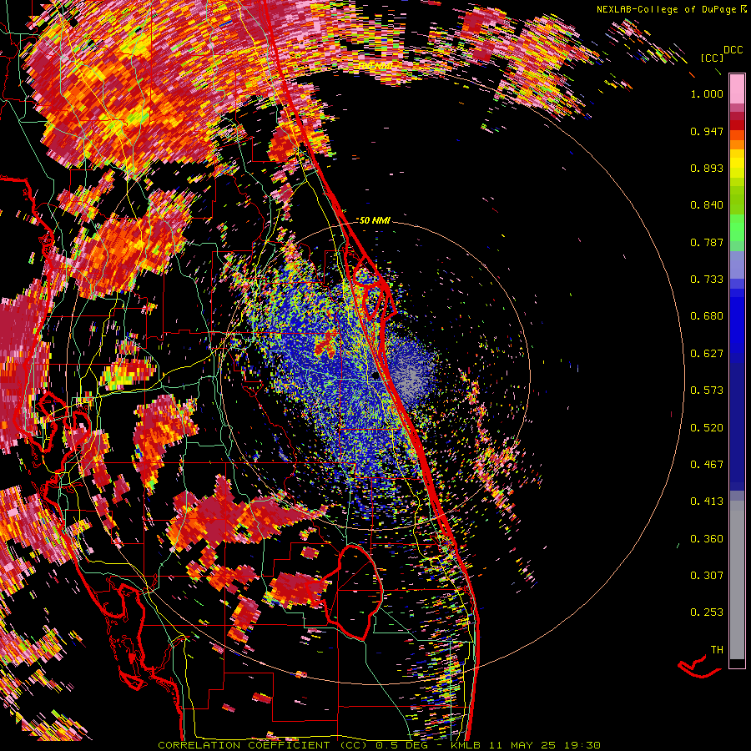Click the 0.947 scale value
The height and width of the screenshot is (751, 751).
click(707, 131)
